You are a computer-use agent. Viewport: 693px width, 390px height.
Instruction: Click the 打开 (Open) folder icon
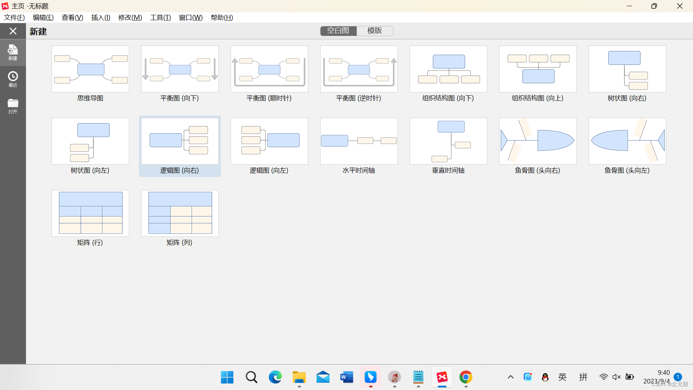(x=13, y=106)
